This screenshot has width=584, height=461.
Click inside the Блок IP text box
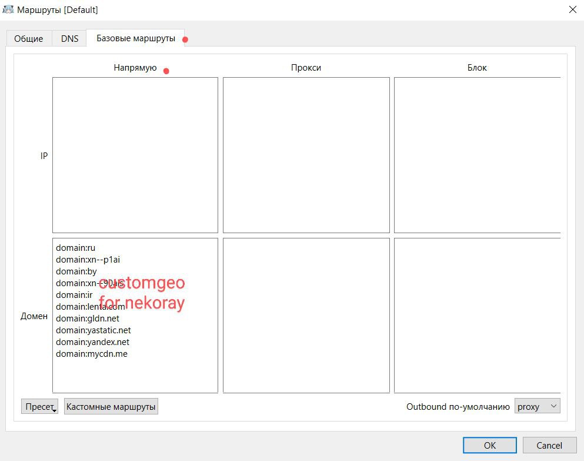pos(476,155)
